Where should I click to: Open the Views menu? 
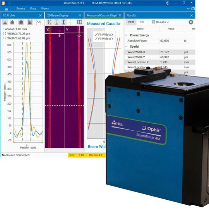tap(45, 9)
